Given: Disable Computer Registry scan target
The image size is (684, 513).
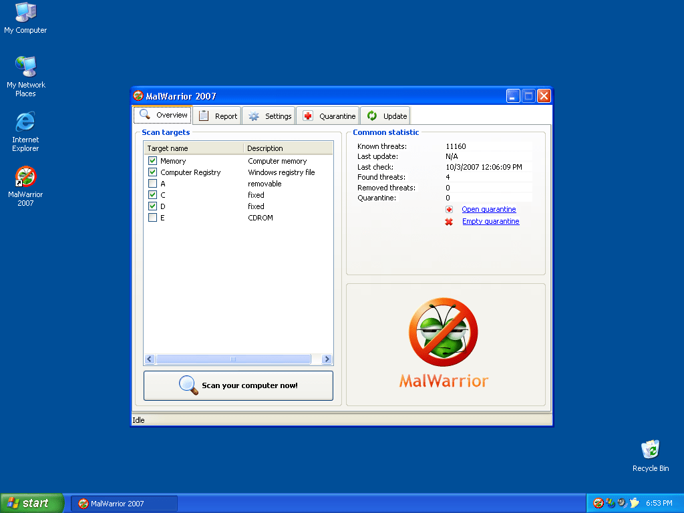Looking at the screenshot, I should 153,172.
